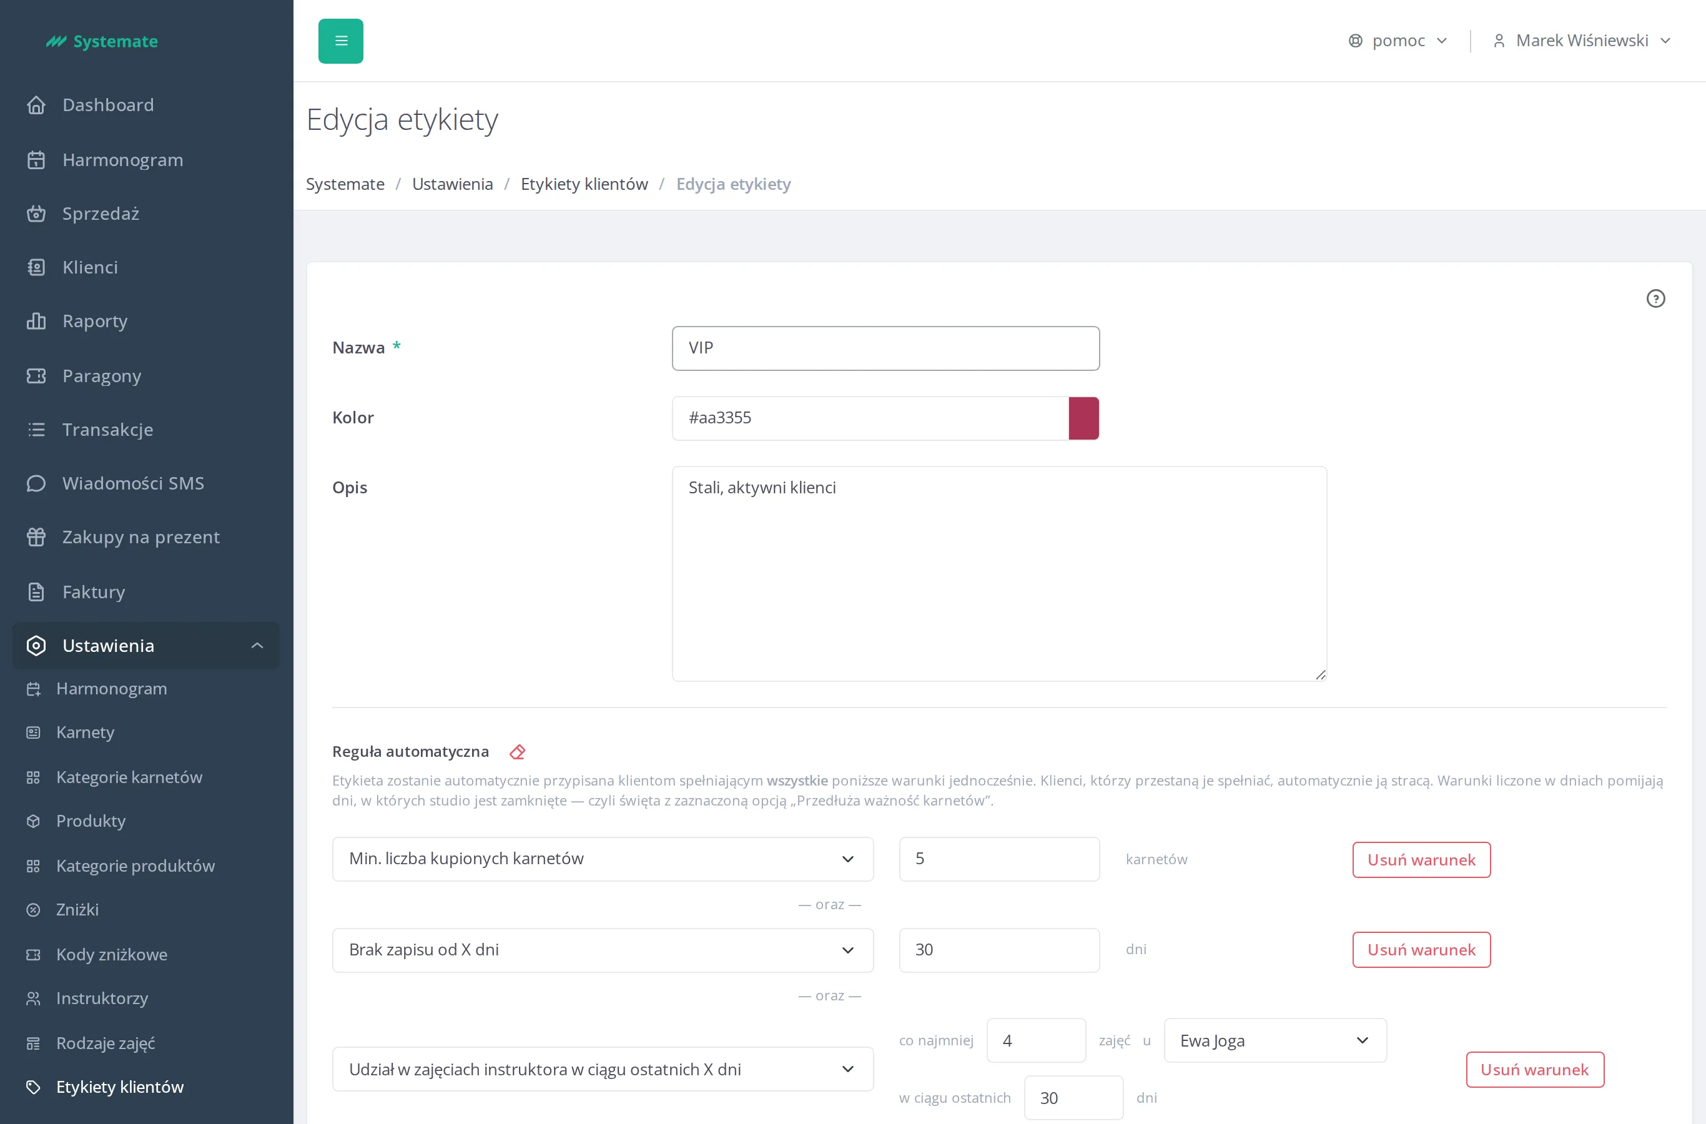Open Kategorie karnetów settings item

pyautogui.click(x=129, y=778)
